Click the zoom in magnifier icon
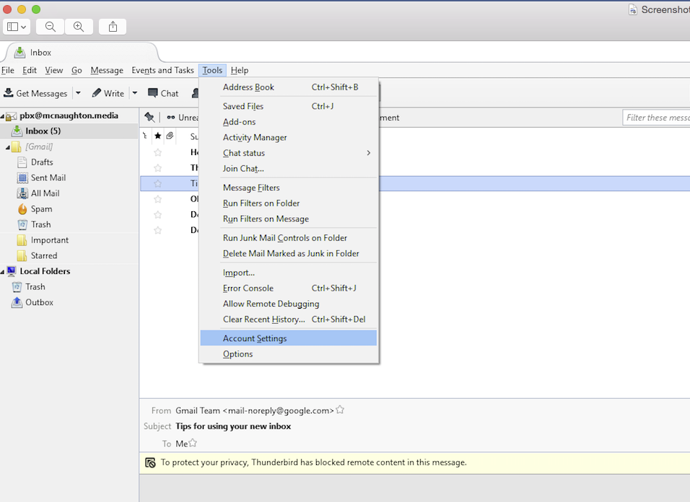690x502 pixels. tap(79, 27)
